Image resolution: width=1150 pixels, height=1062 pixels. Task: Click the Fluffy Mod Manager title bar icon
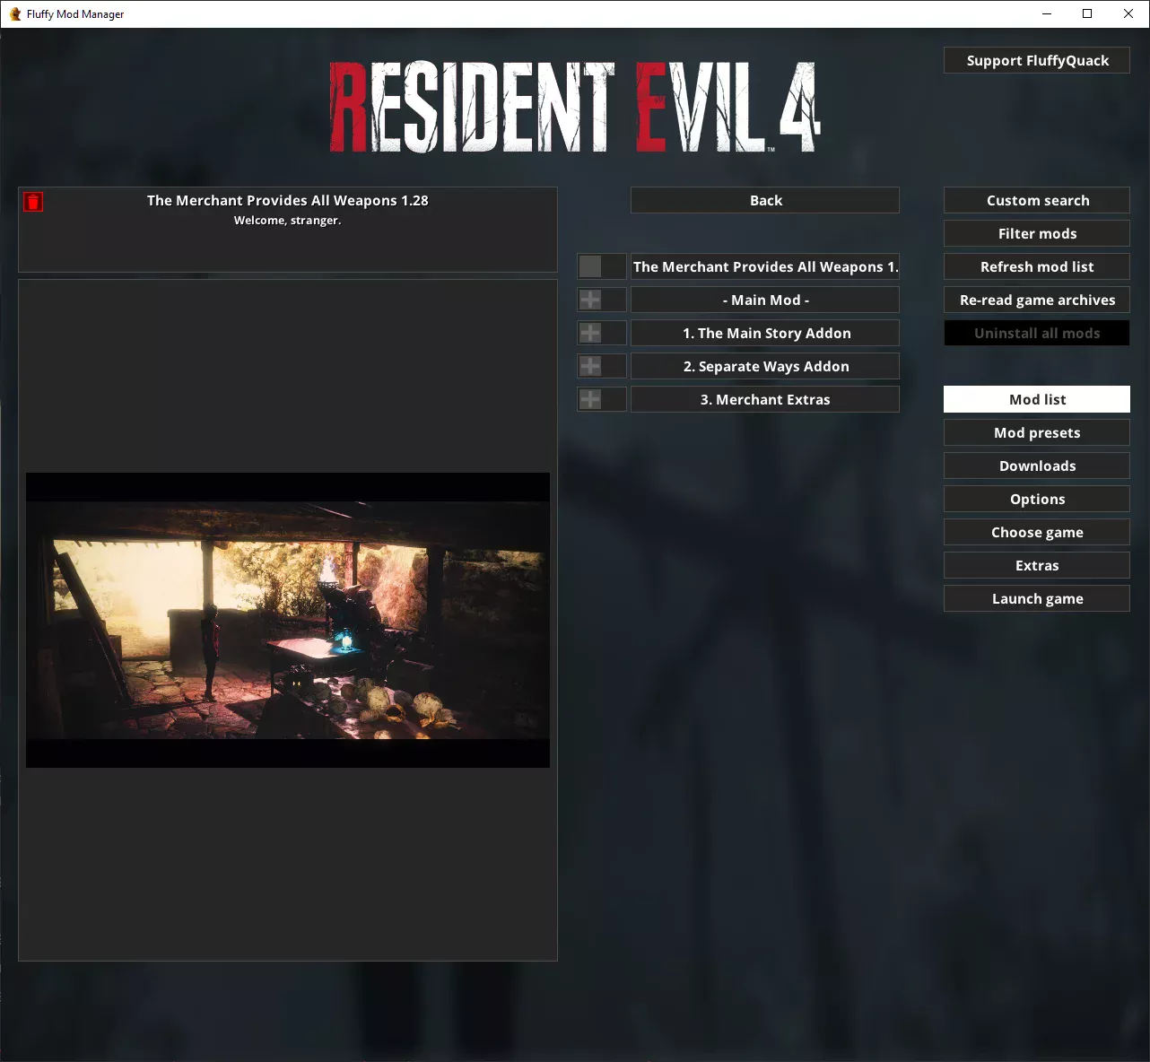click(x=14, y=13)
